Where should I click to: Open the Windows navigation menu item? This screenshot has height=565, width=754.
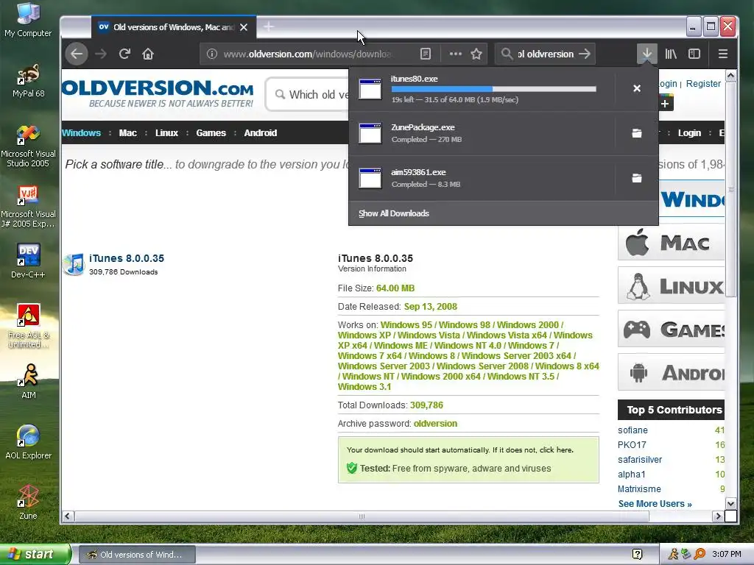point(81,133)
